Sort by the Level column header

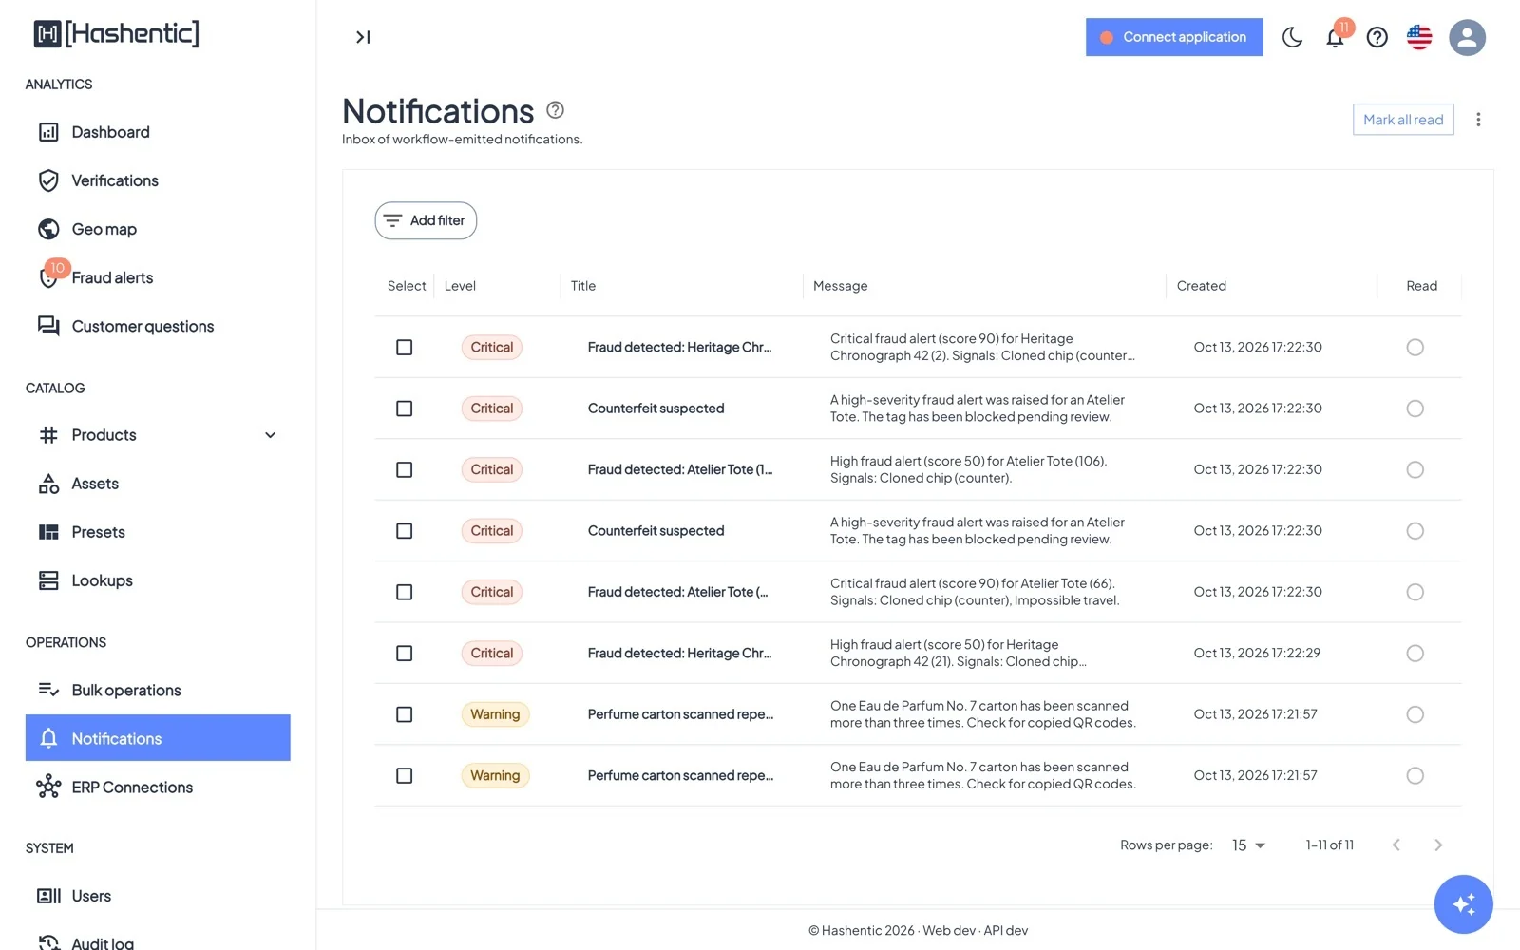coord(460,286)
